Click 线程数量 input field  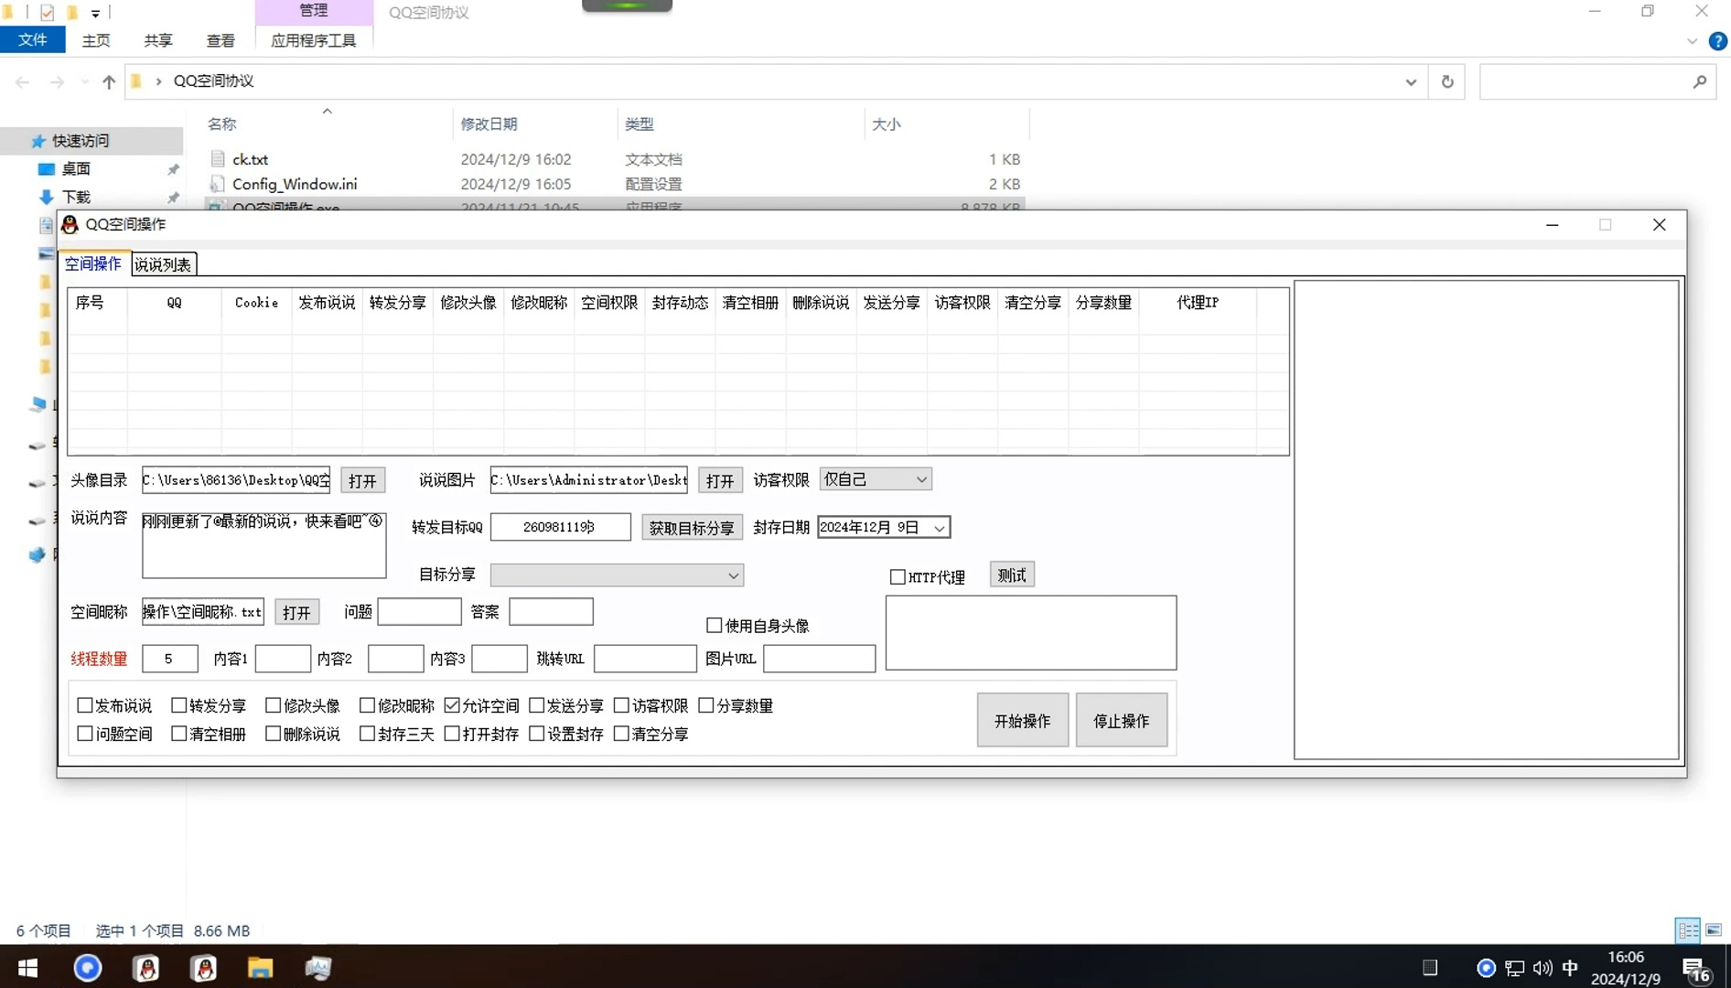pos(170,659)
